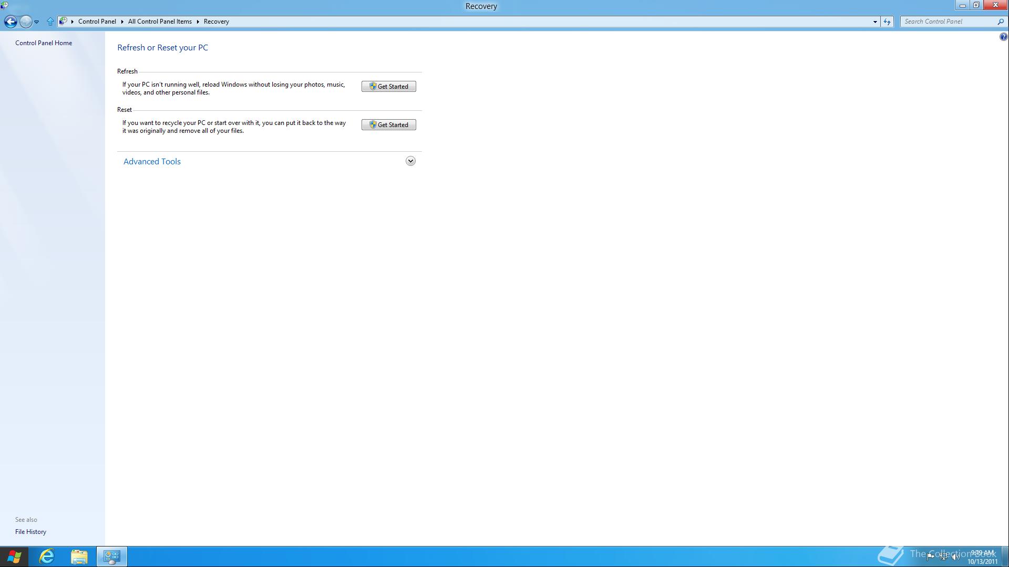Click the search magnifier icon
1009x567 pixels.
(x=1000, y=22)
